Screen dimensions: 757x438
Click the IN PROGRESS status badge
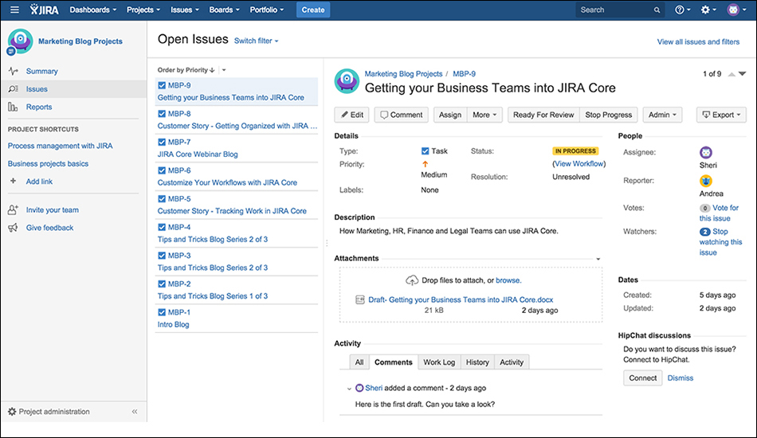[x=575, y=151]
